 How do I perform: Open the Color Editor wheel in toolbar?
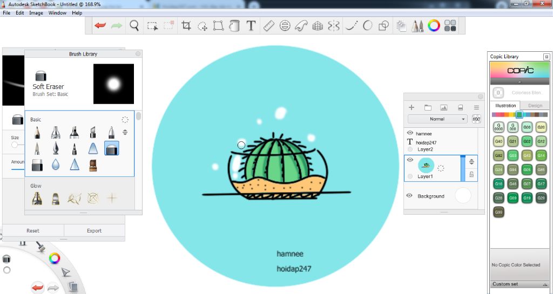[x=434, y=25]
